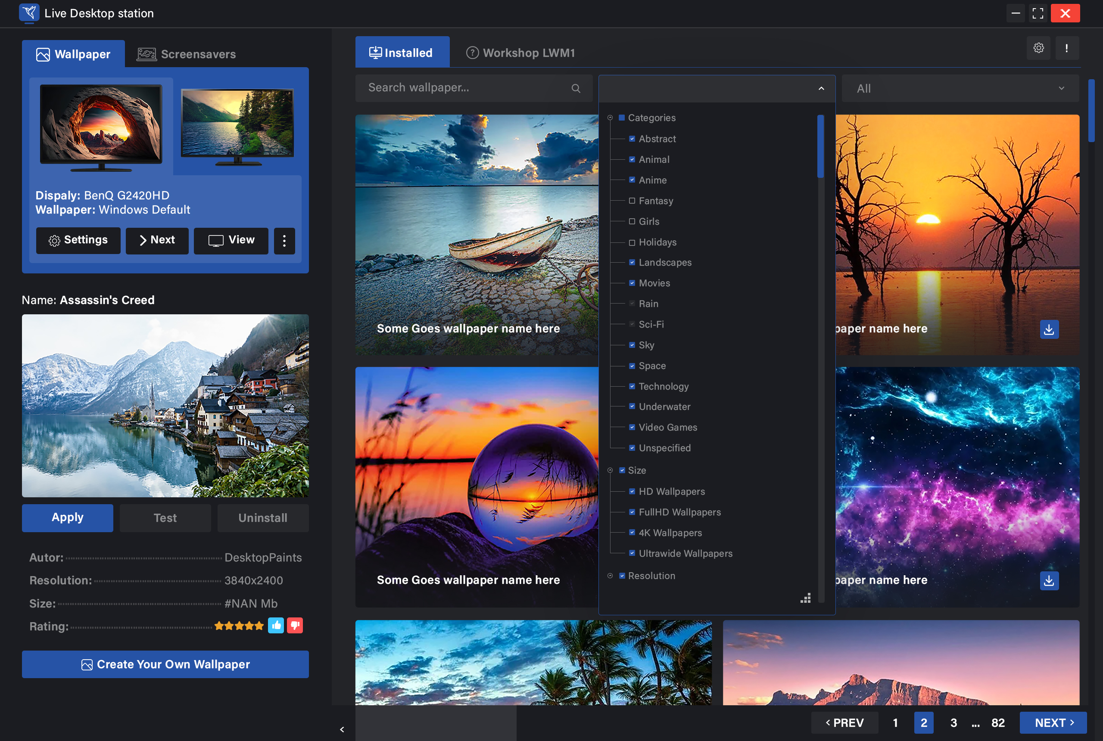Collapse the Size tree node

(x=610, y=470)
